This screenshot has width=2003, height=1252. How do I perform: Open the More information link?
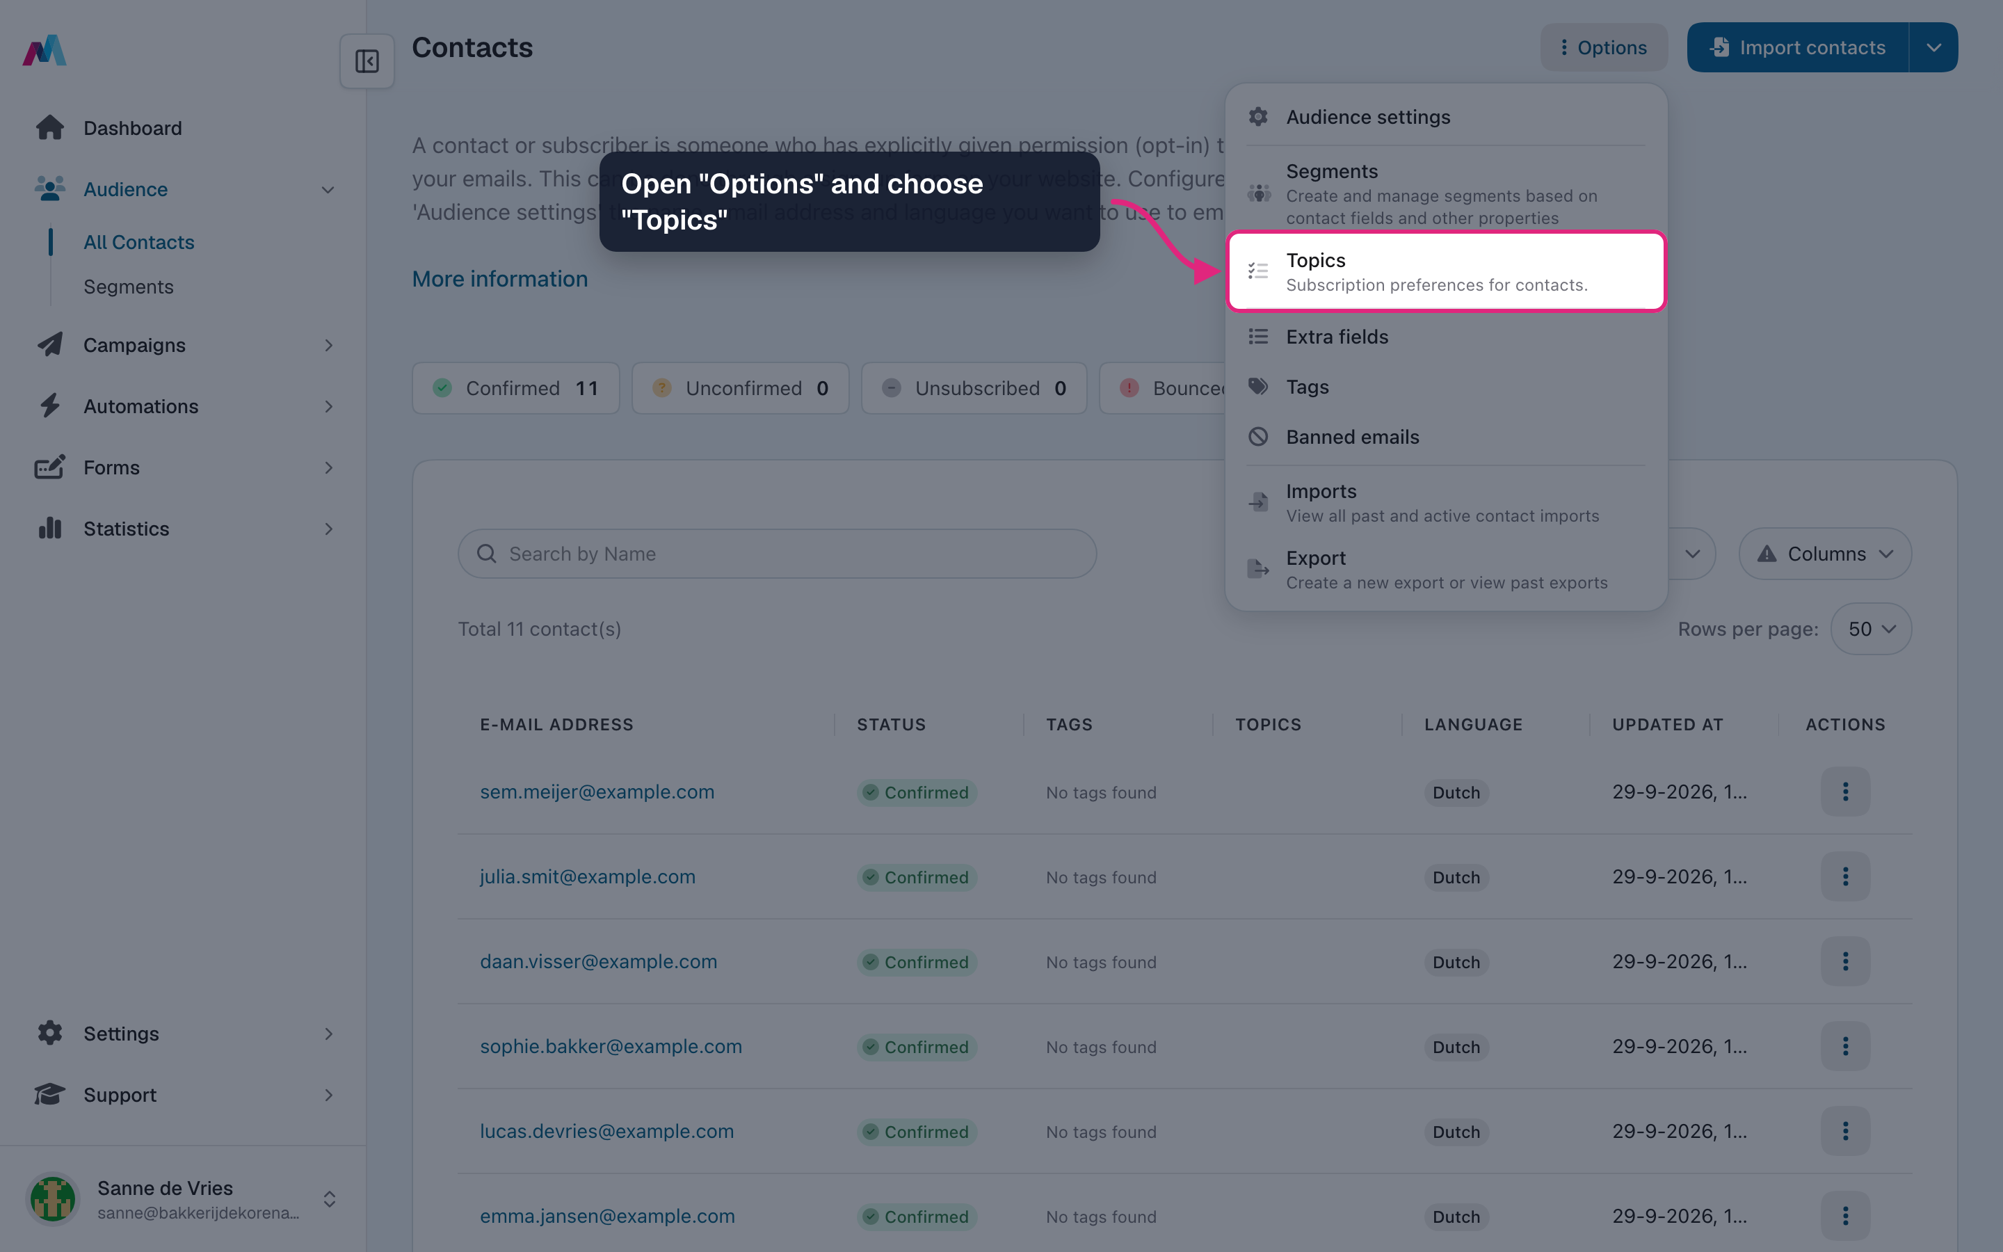[500, 279]
